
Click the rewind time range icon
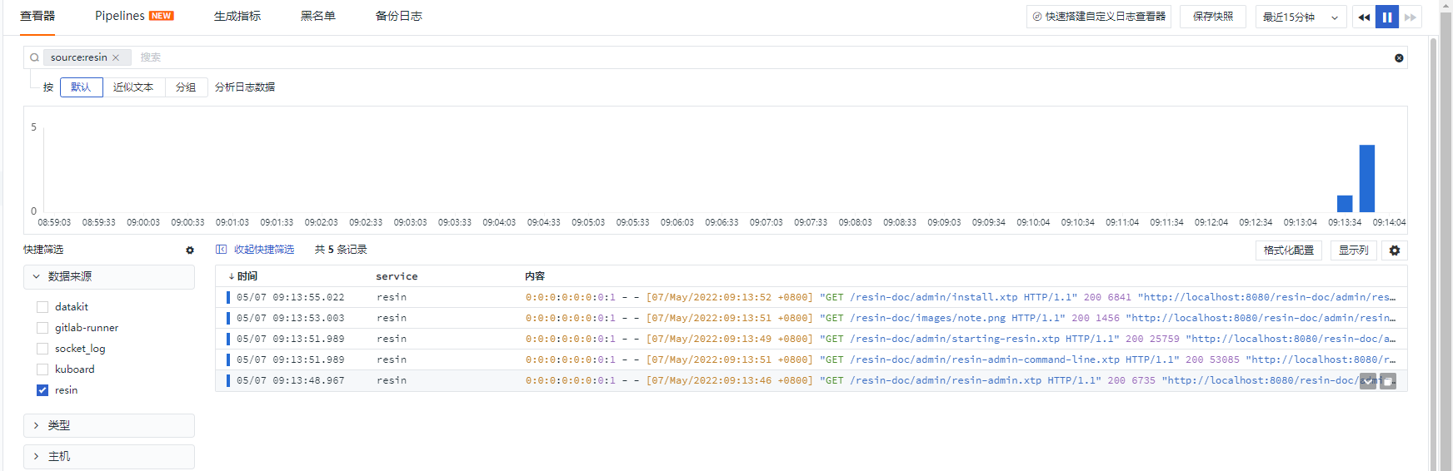[x=1363, y=17]
